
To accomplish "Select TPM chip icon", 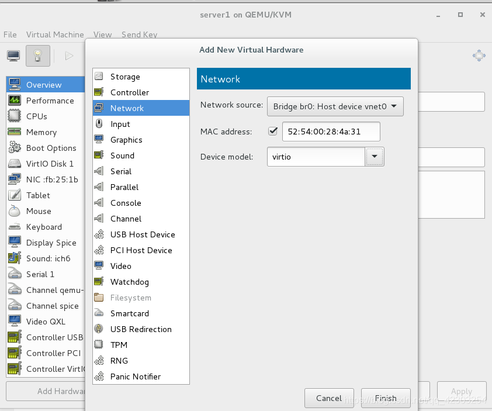I will 99,344.
